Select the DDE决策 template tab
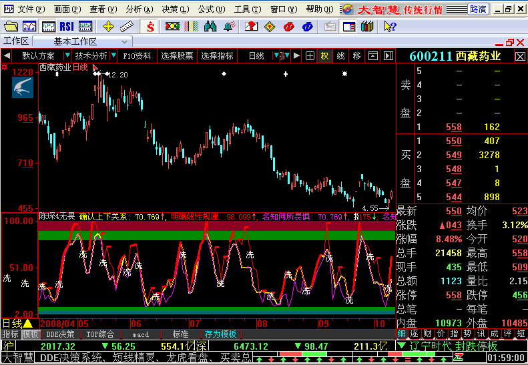 pos(60,334)
